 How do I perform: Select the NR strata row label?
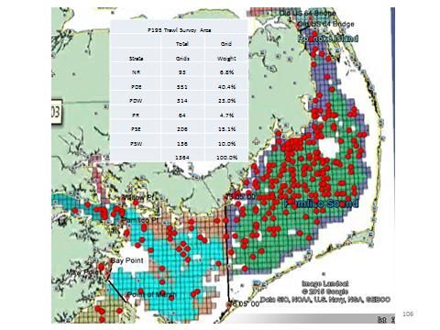[136, 72]
